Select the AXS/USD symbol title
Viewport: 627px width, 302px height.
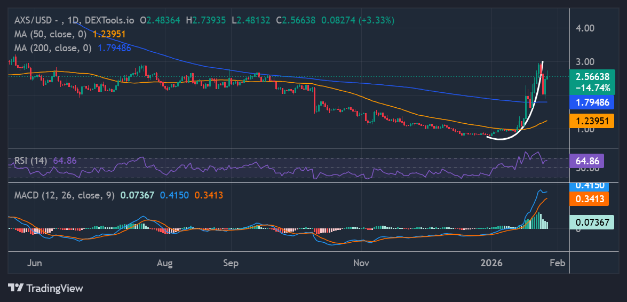coord(33,20)
